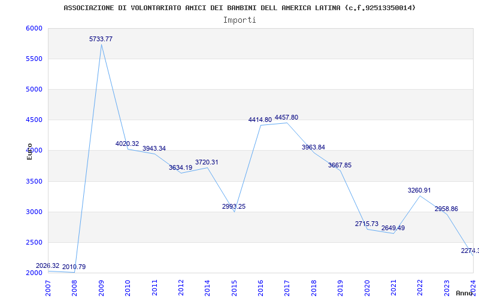Click the 2009 x-axis year
Screen dimensions: 479x299
pyautogui.click(x=101, y=288)
